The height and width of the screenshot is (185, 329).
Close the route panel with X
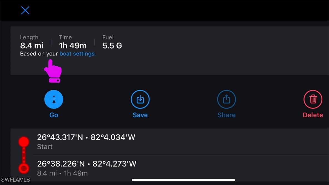click(x=25, y=10)
